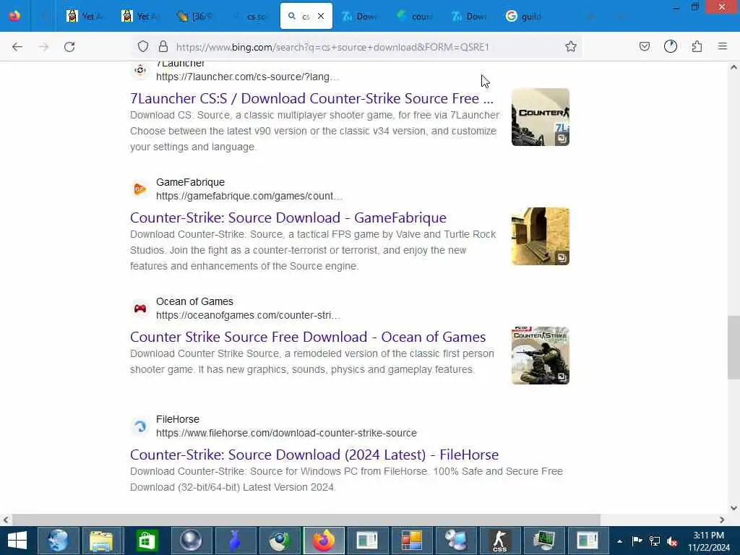Open the Firefox account profile icon

tap(670, 46)
